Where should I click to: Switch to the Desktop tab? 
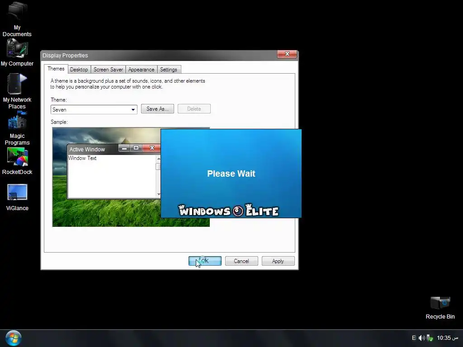coord(79,70)
